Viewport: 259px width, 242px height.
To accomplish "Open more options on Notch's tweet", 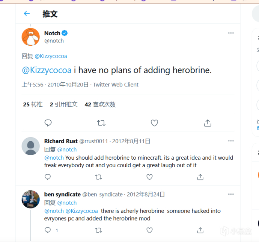I will coord(231,33).
